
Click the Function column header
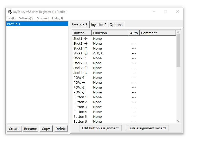click(x=110, y=33)
